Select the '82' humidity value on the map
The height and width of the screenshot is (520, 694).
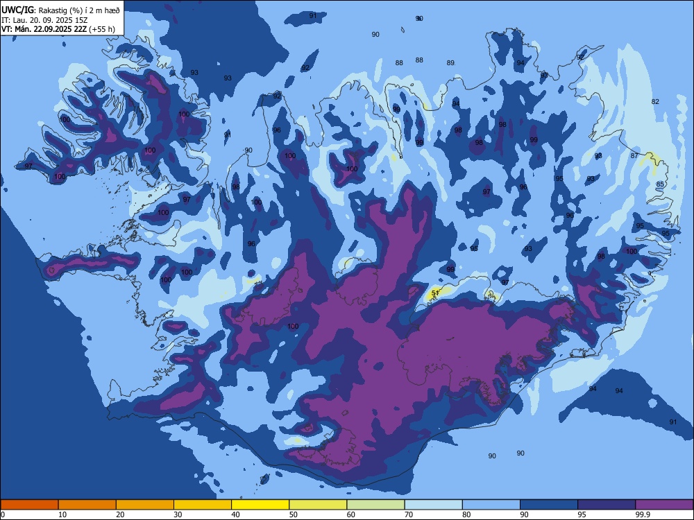coord(655,101)
